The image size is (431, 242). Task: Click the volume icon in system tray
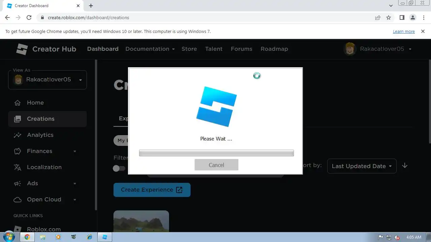397,237
